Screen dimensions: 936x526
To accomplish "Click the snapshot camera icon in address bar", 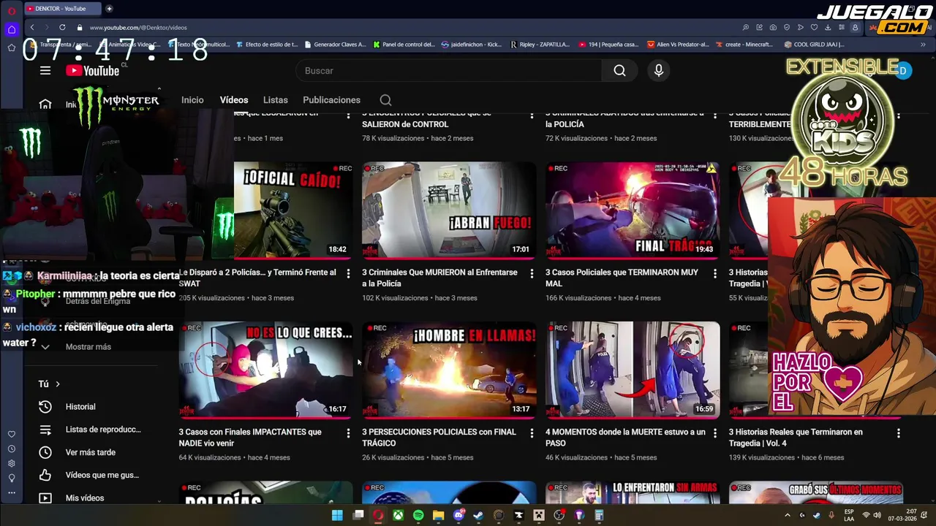I will coord(773,28).
